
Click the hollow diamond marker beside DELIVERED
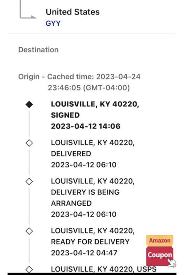coord(29,143)
